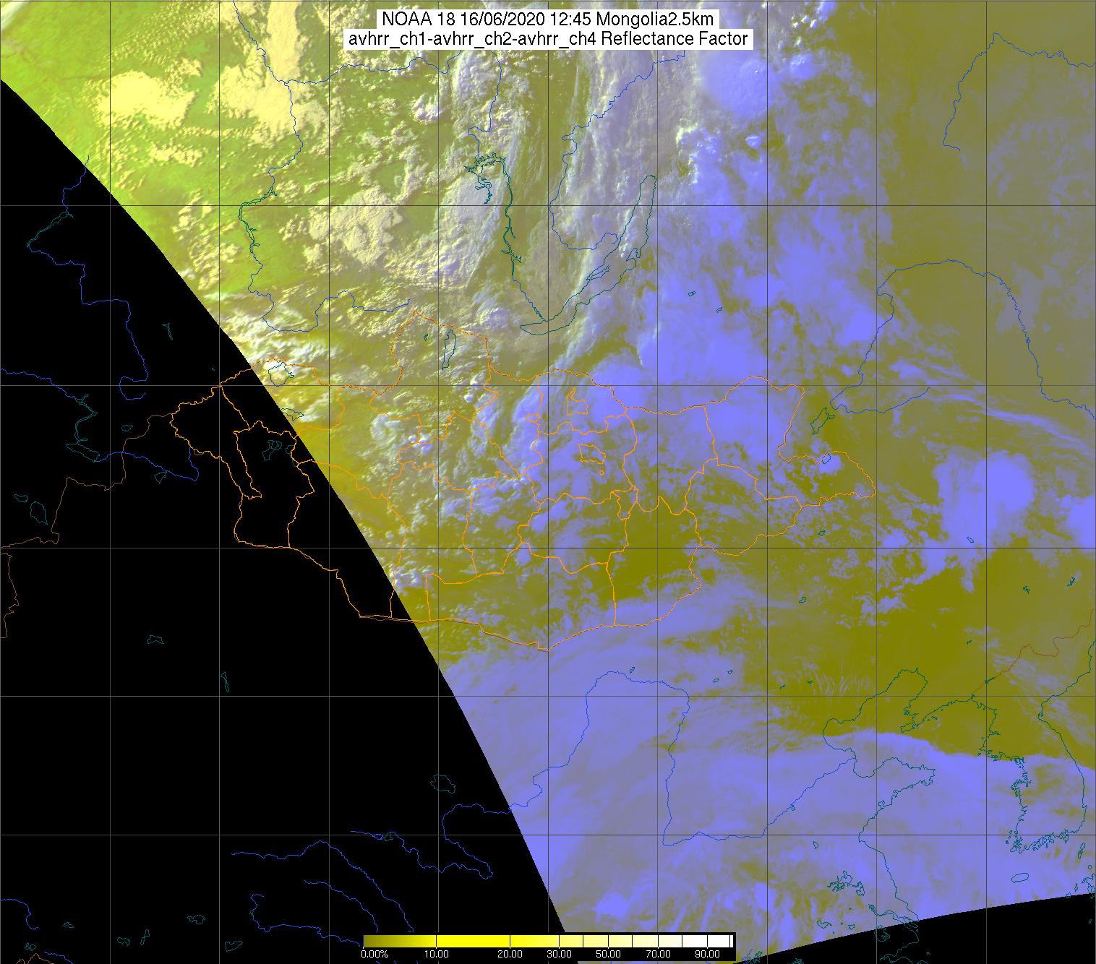Click the "50.00" label under the color bar

608,955
